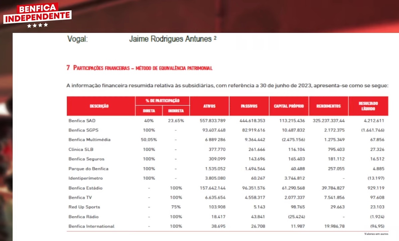Viewport: 399px width, 241px height.
Task: Select the 'Identiperímetro' row label
Action: click(86, 178)
